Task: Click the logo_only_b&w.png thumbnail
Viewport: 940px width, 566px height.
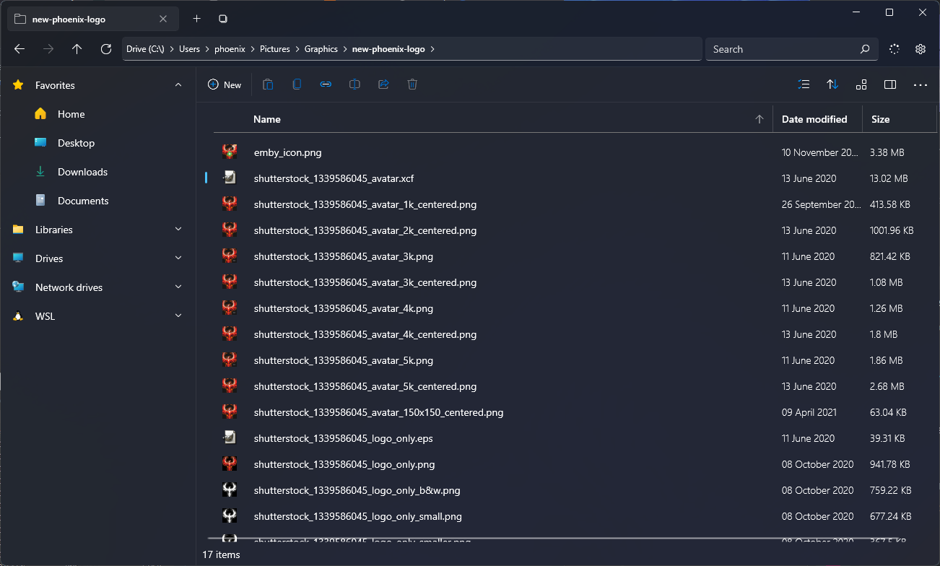Action: click(x=230, y=490)
